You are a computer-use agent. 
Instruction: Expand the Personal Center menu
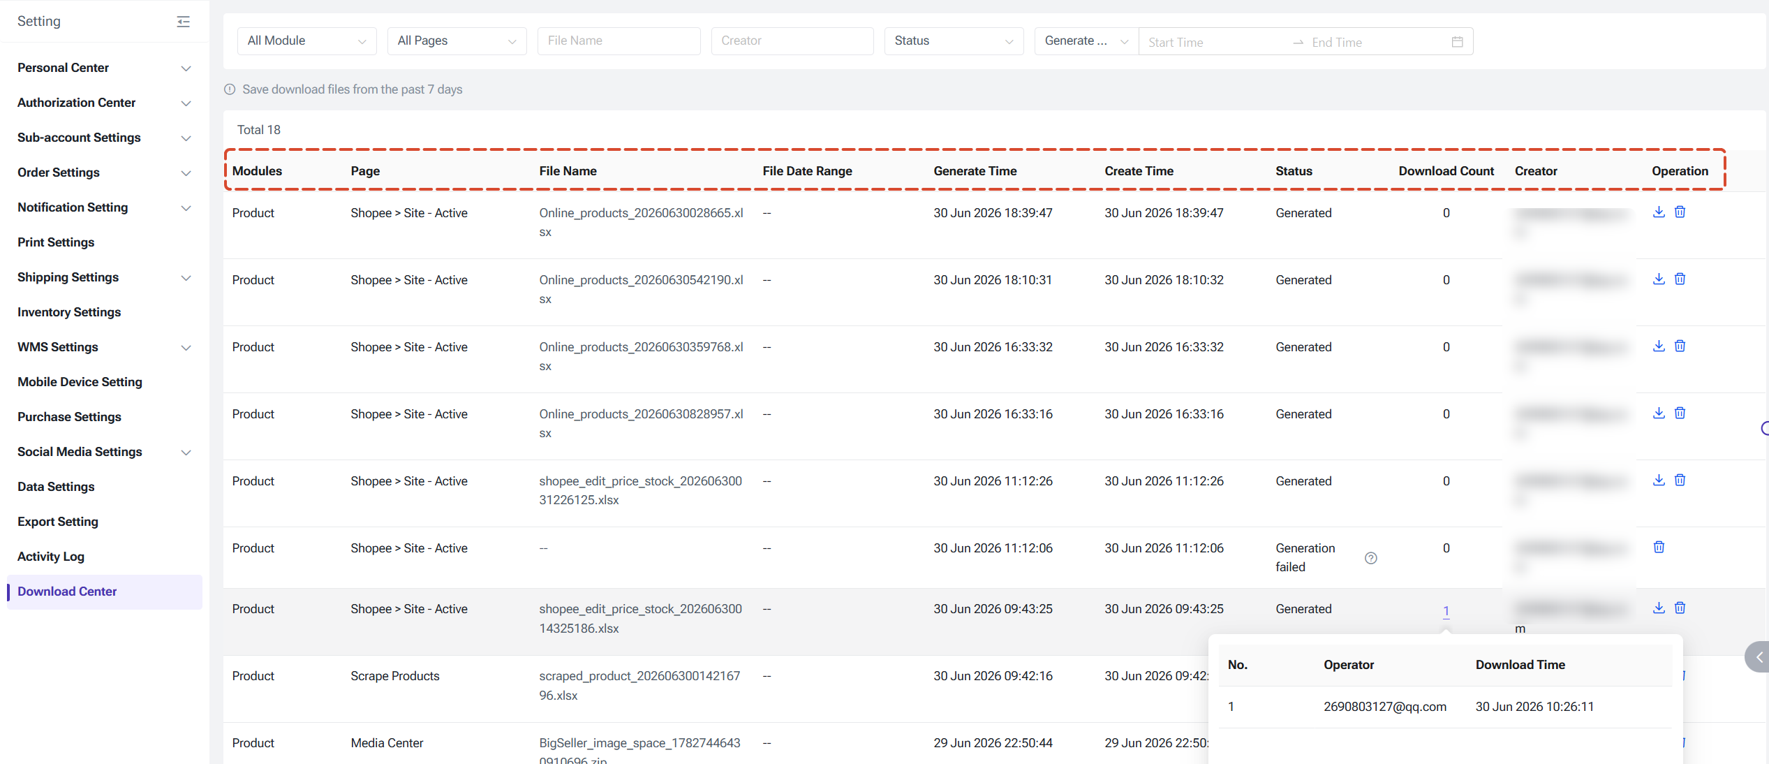(105, 68)
